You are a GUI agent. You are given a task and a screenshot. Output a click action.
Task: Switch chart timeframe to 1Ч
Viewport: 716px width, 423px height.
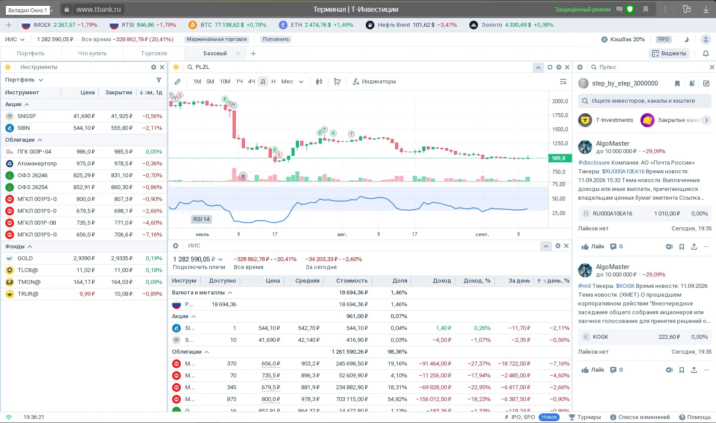pyautogui.click(x=239, y=82)
